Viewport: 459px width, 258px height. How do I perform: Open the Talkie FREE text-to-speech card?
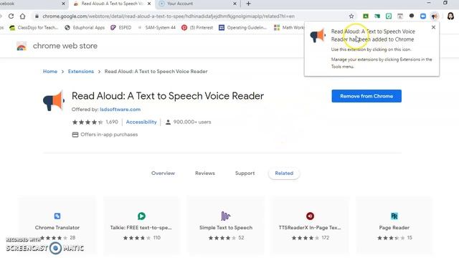pos(141,226)
